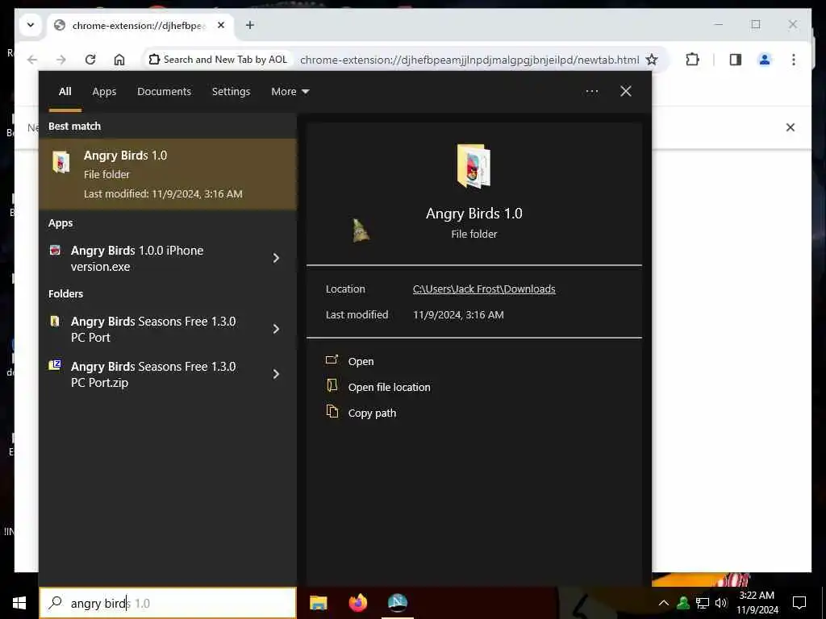Expand arrow for Angry Birds Seasons PC Port.zip
Viewport: 826px width, 619px height.
(x=276, y=374)
